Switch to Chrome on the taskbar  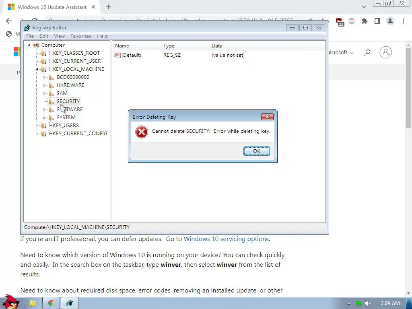click(x=51, y=303)
